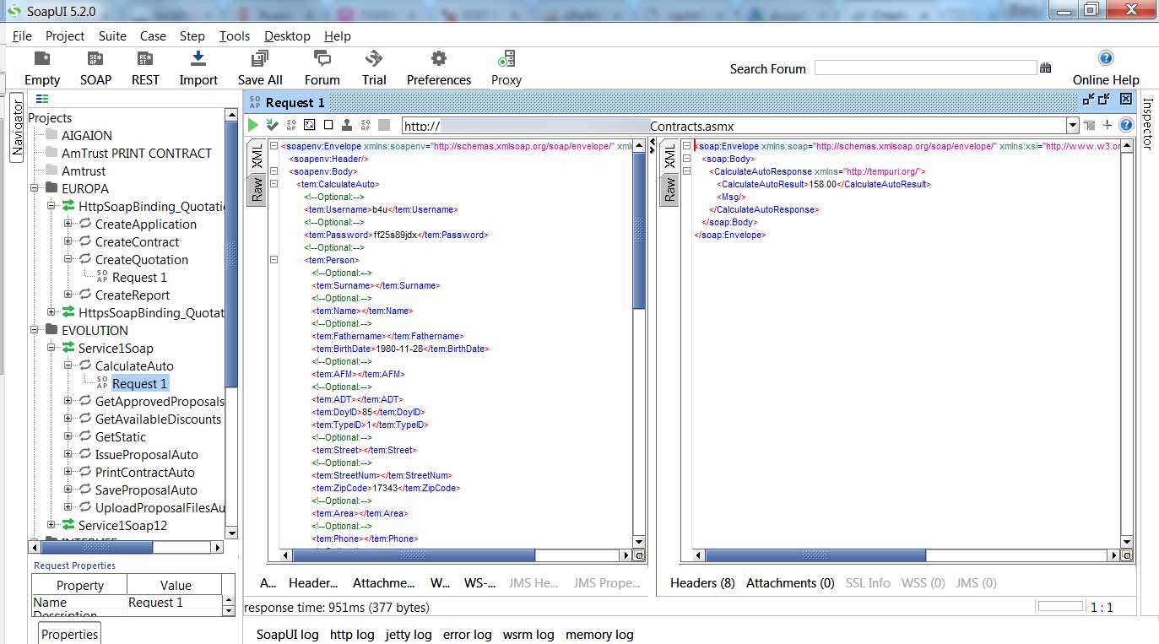Select Request 1 under CreateQuotation
This screenshot has width=1159, height=644.
click(x=139, y=277)
